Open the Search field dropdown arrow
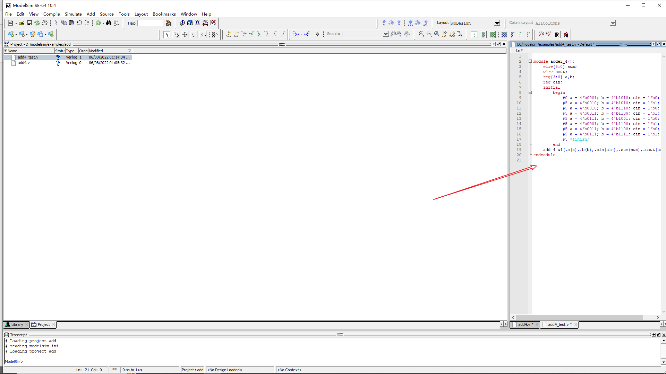The image size is (666, 374). [x=386, y=34]
